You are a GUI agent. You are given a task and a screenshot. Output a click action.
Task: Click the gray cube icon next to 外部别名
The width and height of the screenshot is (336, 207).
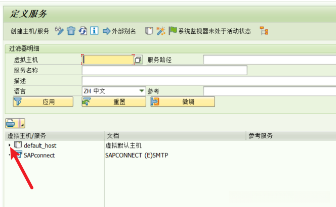coord(149,31)
